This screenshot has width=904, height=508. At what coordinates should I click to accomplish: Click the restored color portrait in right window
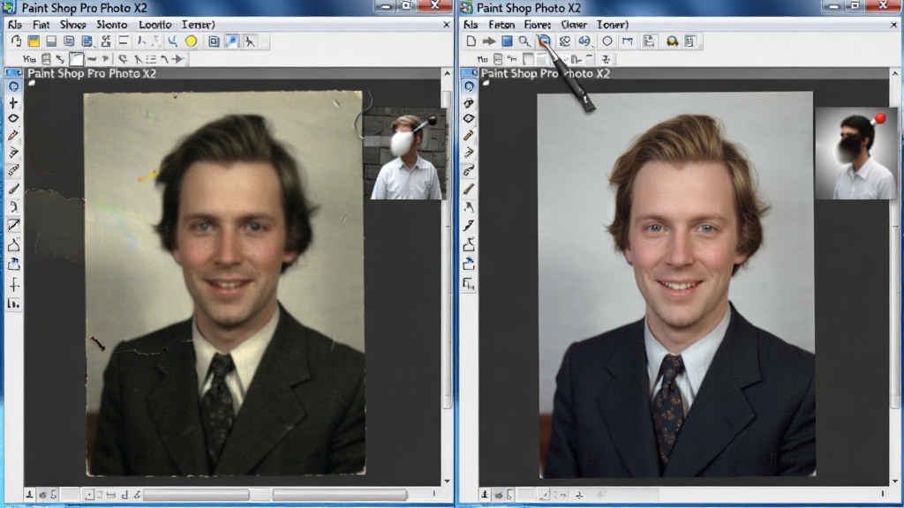(676, 285)
